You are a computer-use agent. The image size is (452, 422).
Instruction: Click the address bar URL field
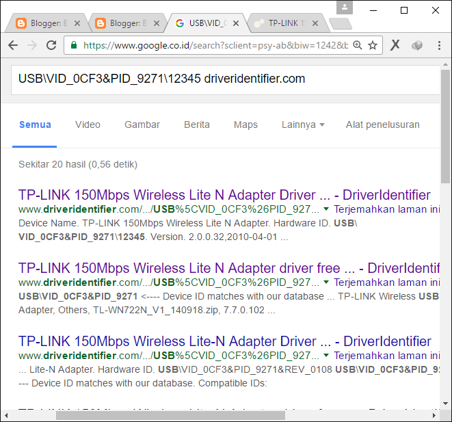(x=215, y=45)
